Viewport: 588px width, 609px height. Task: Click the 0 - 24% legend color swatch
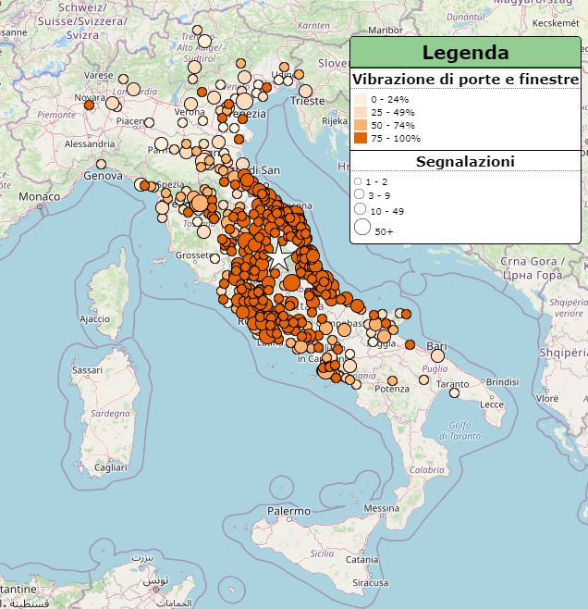360,99
